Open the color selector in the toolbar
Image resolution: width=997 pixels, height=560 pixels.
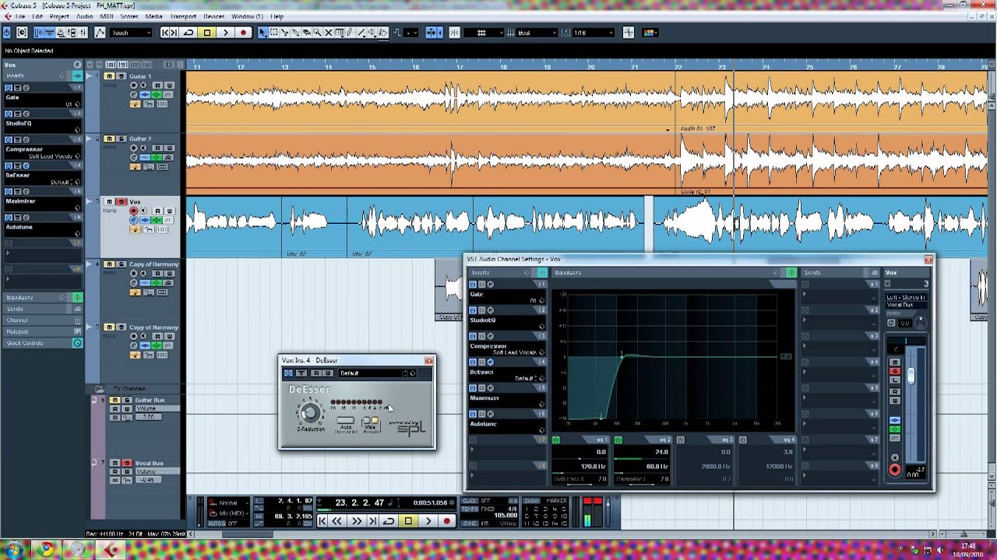point(650,33)
